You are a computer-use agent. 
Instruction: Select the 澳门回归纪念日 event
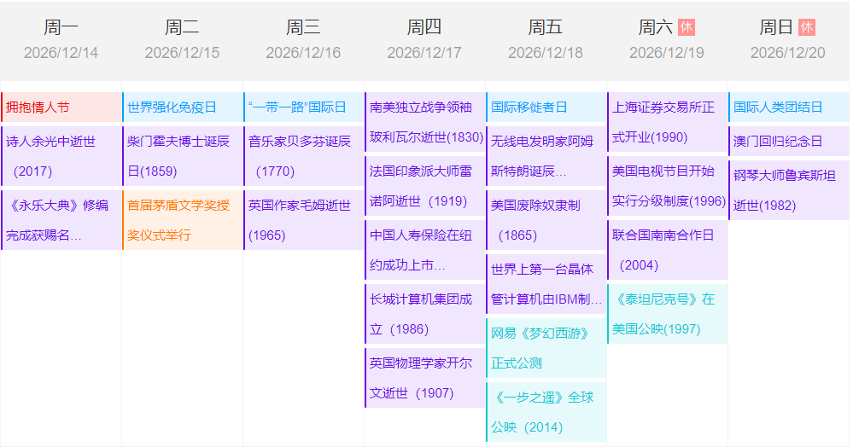(789, 141)
